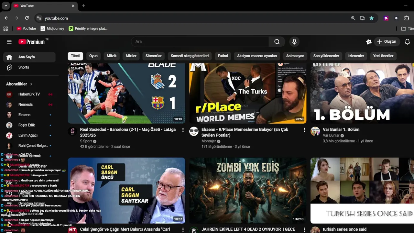Open S Sport channel avatar
The width and height of the screenshot is (414, 233).
pyautogui.click(x=72, y=131)
